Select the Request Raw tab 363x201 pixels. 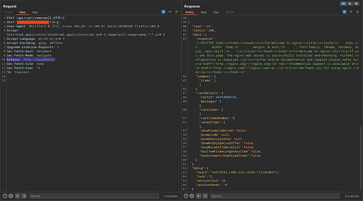coord(22,12)
